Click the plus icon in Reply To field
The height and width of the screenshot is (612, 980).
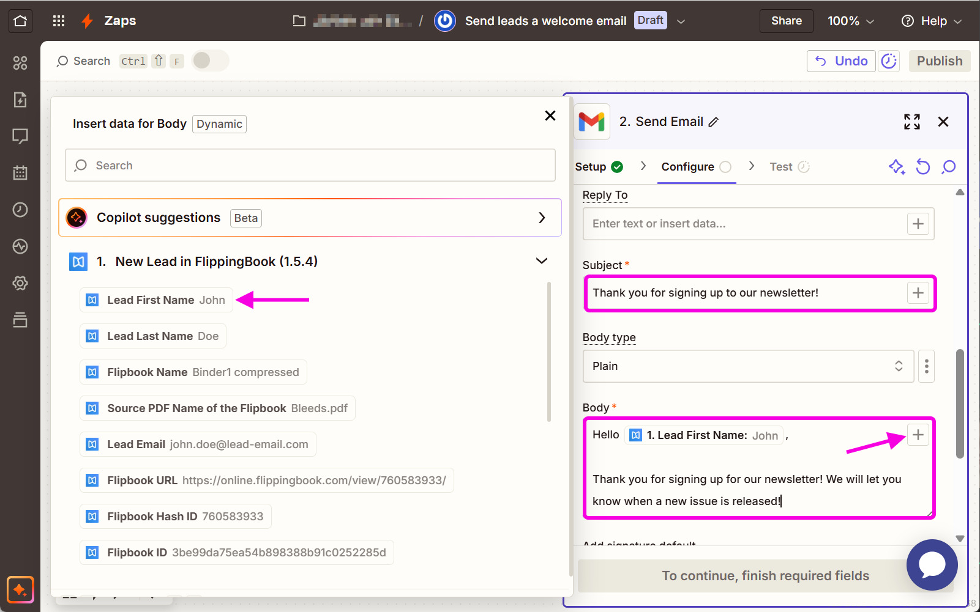pos(918,224)
